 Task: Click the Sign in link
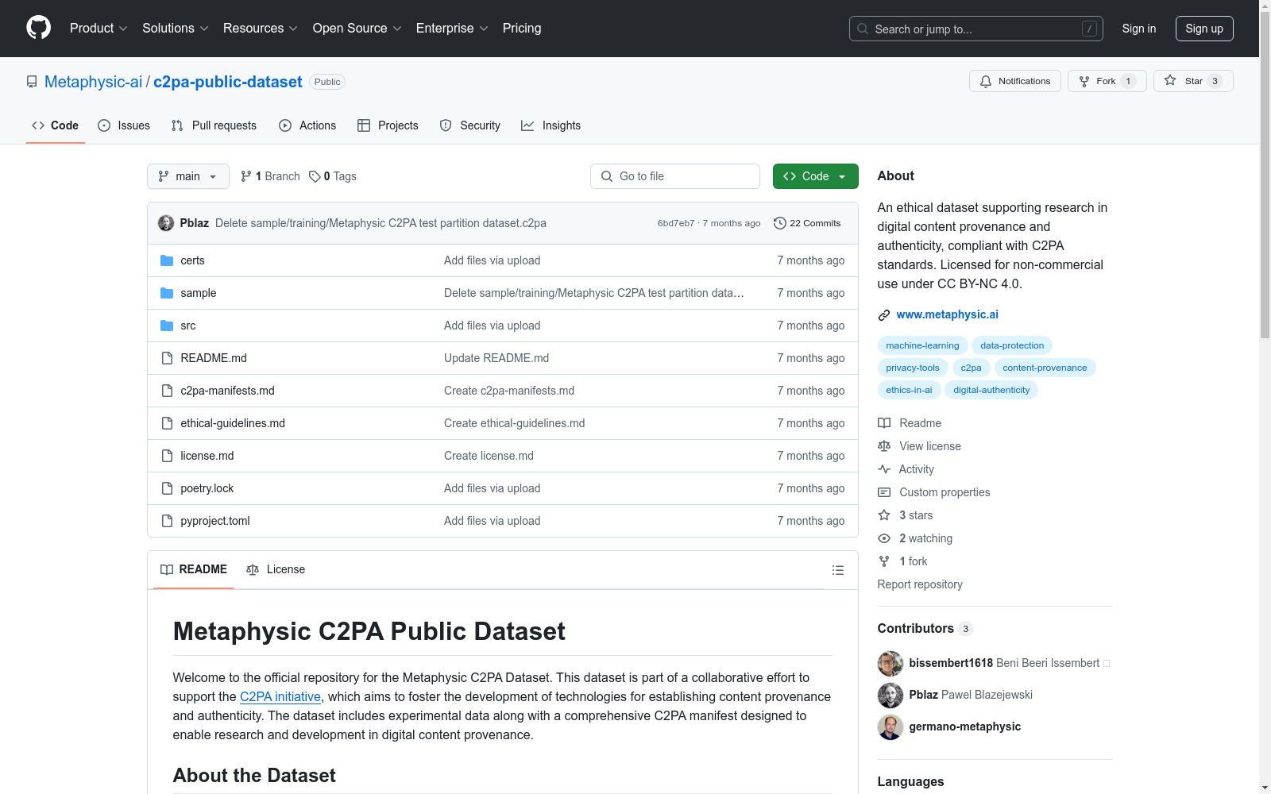[1139, 29]
